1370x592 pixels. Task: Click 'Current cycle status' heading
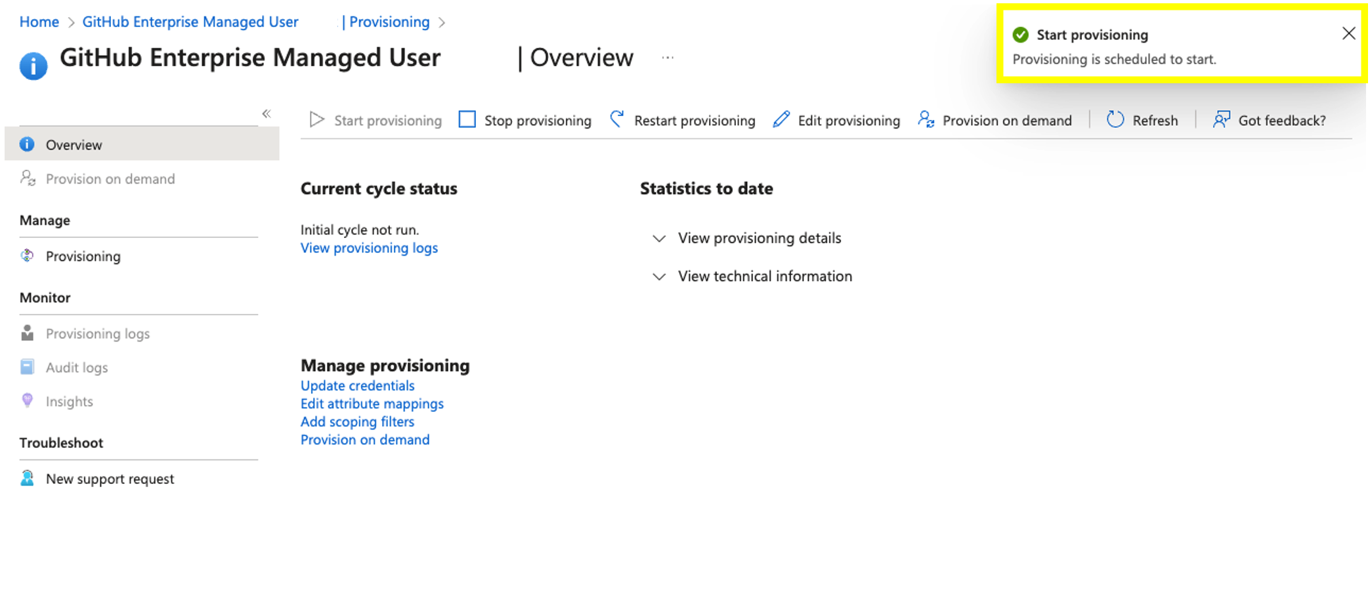pos(379,189)
